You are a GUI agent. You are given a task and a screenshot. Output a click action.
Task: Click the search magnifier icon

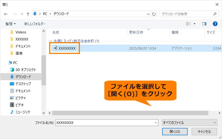tap(215, 14)
